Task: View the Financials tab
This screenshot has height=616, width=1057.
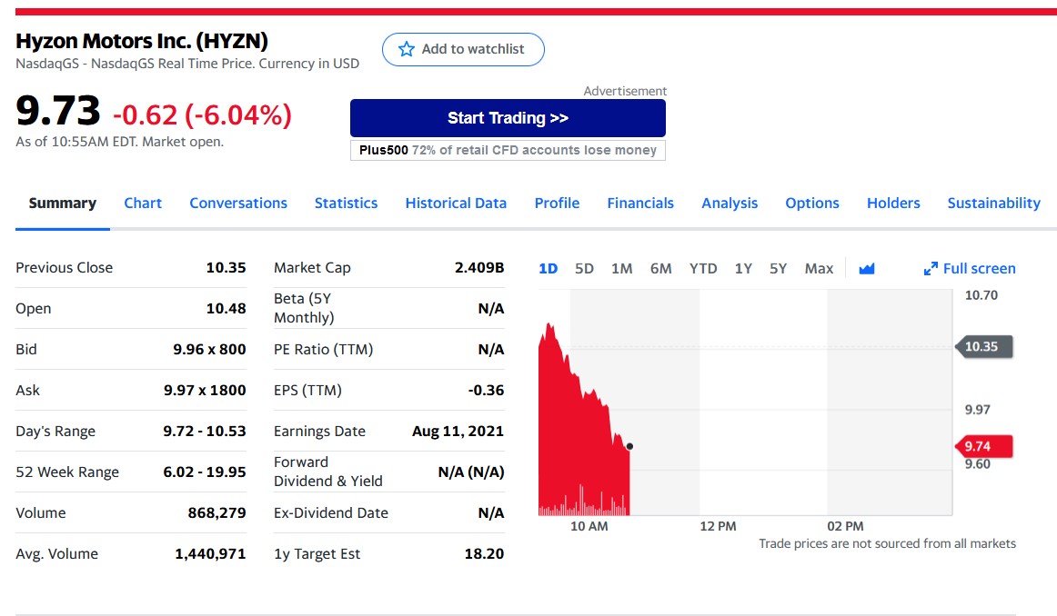Action: [x=640, y=203]
